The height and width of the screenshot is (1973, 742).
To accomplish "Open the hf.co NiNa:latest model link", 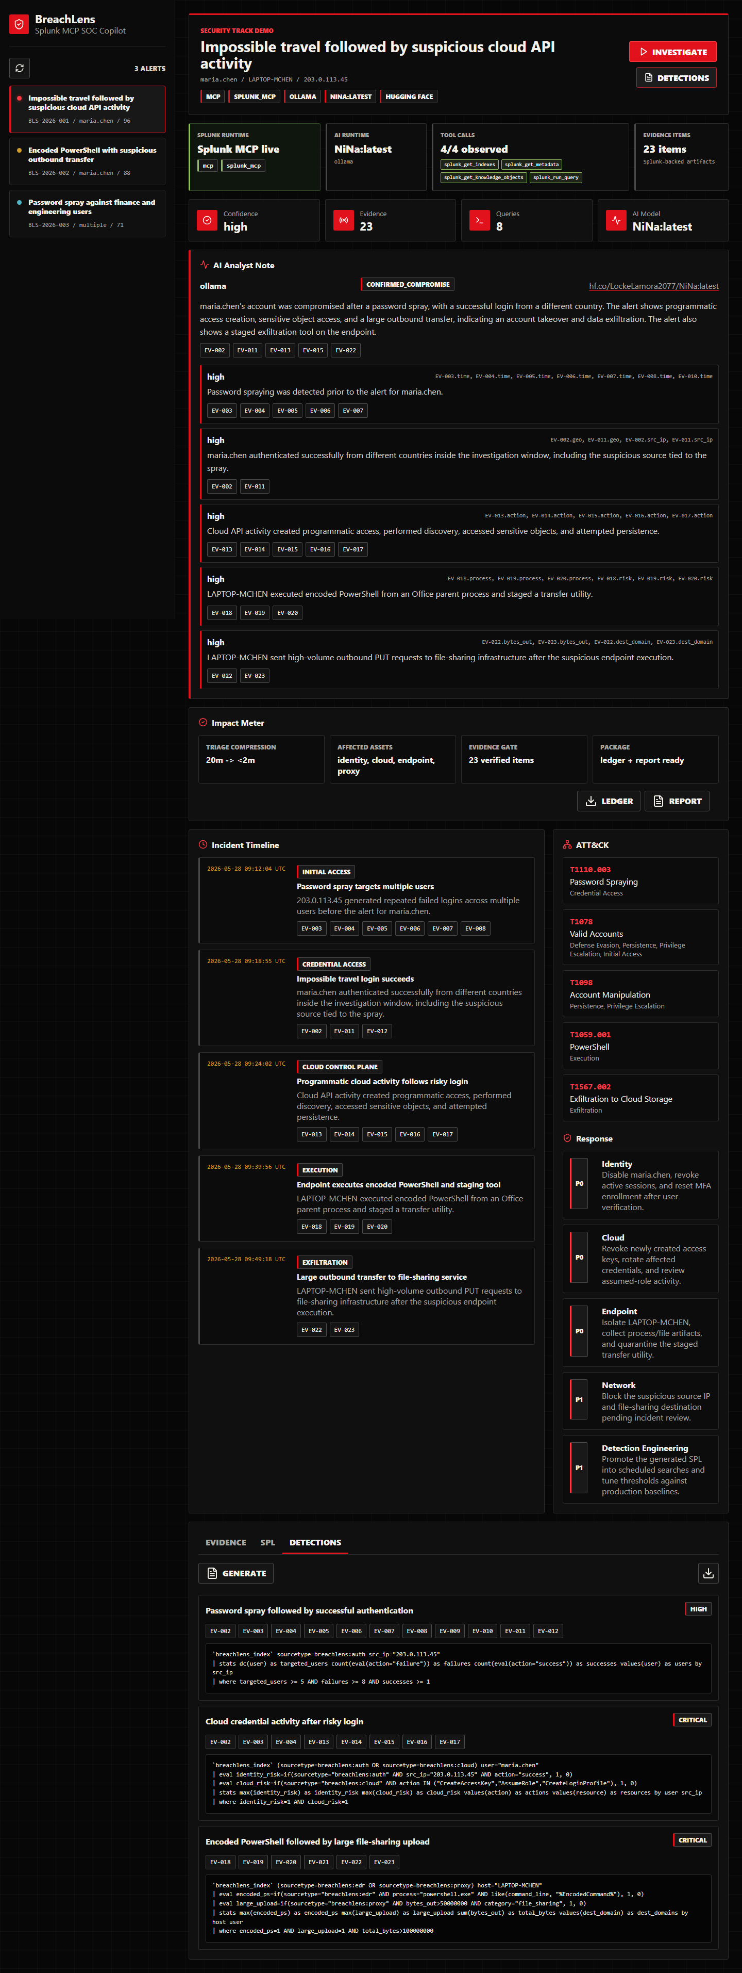I will pyautogui.click(x=653, y=286).
